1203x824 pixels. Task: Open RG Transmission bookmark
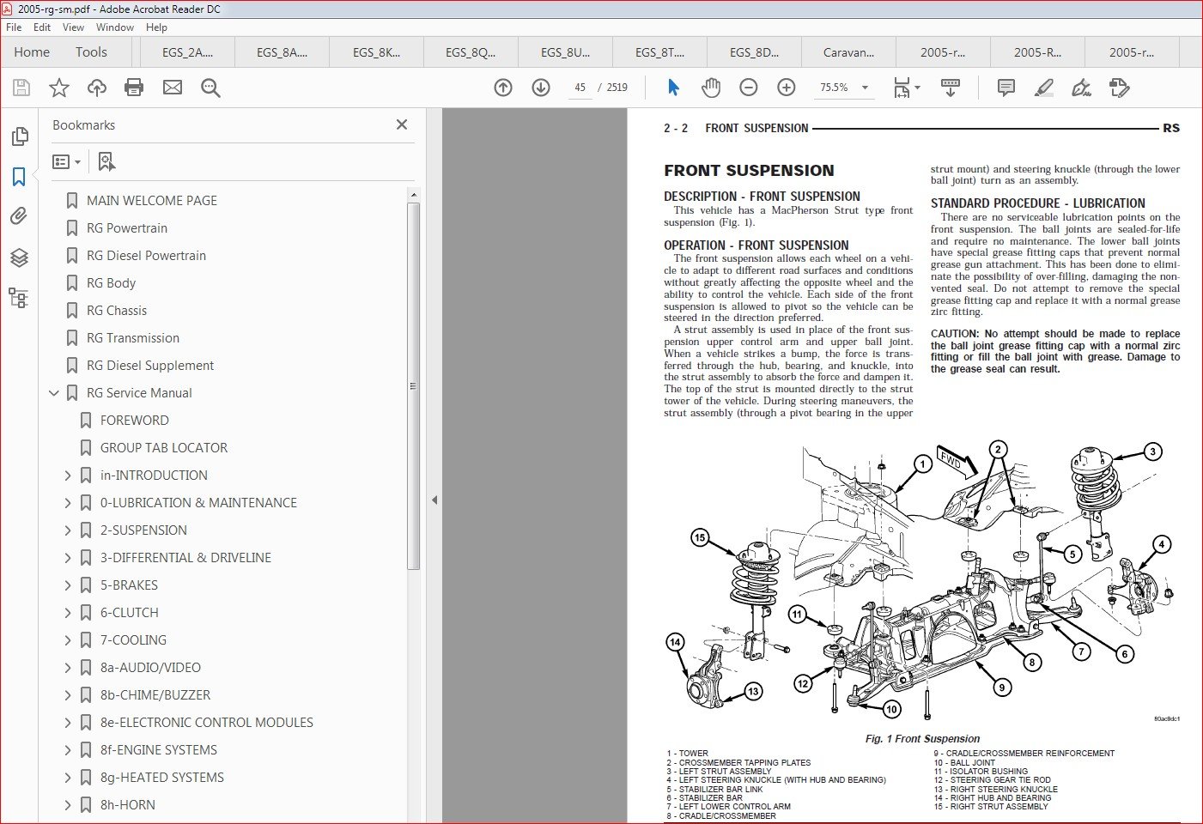point(133,338)
